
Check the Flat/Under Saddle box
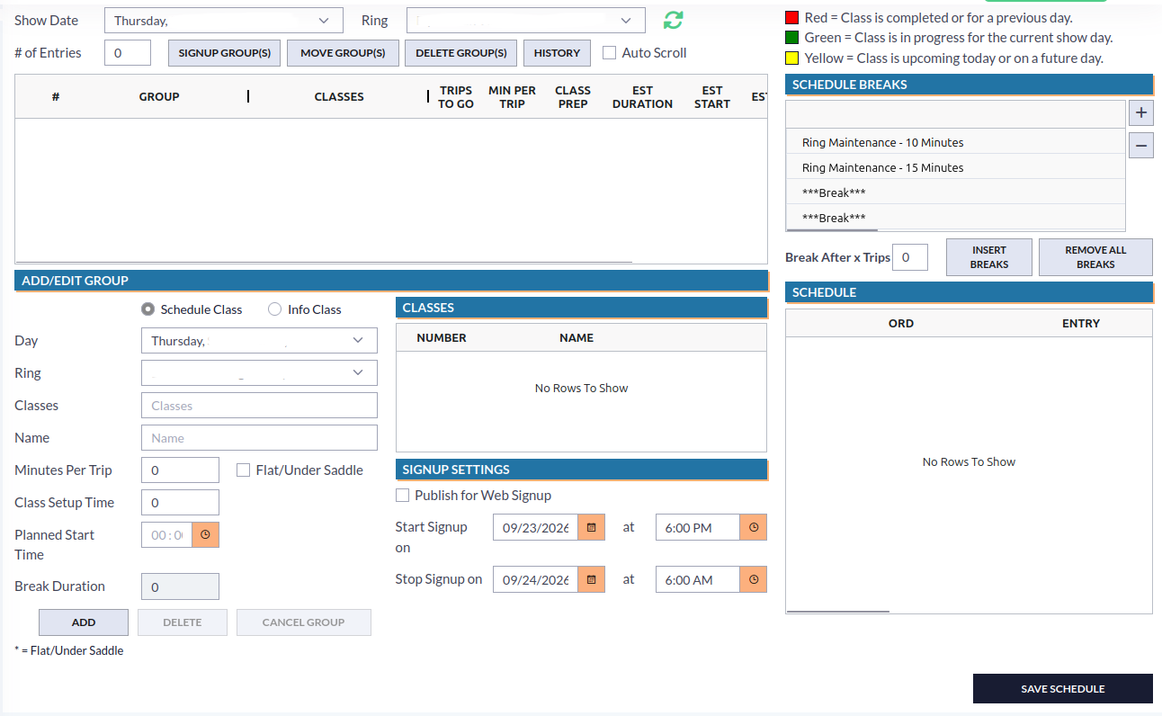(243, 470)
